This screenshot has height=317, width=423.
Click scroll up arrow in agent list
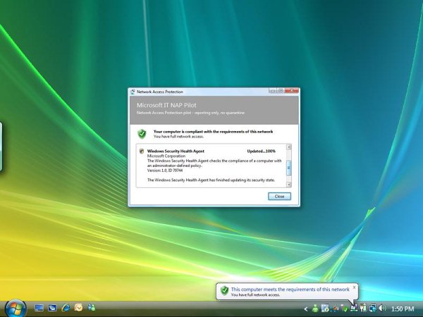(x=288, y=147)
